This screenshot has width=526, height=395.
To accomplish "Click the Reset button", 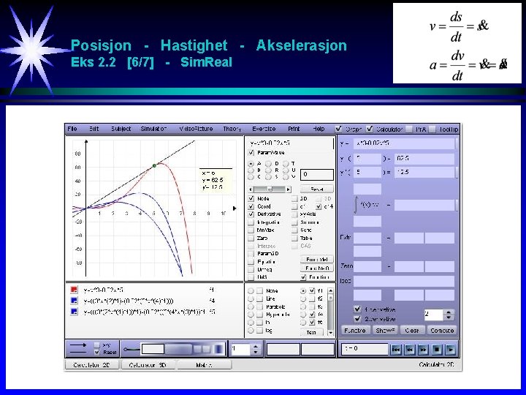I will coord(317,189).
